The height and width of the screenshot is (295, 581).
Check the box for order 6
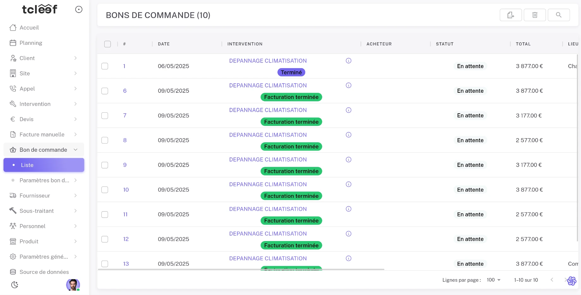pos(105,91)
